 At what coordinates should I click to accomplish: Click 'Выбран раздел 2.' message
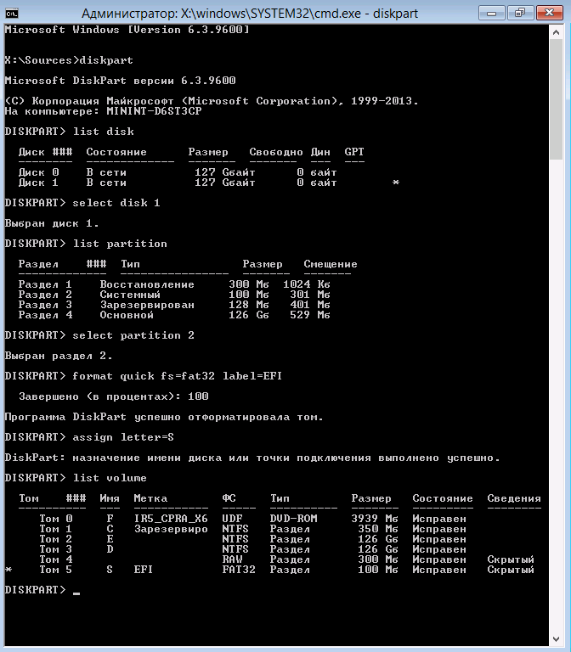pos(59,356)
